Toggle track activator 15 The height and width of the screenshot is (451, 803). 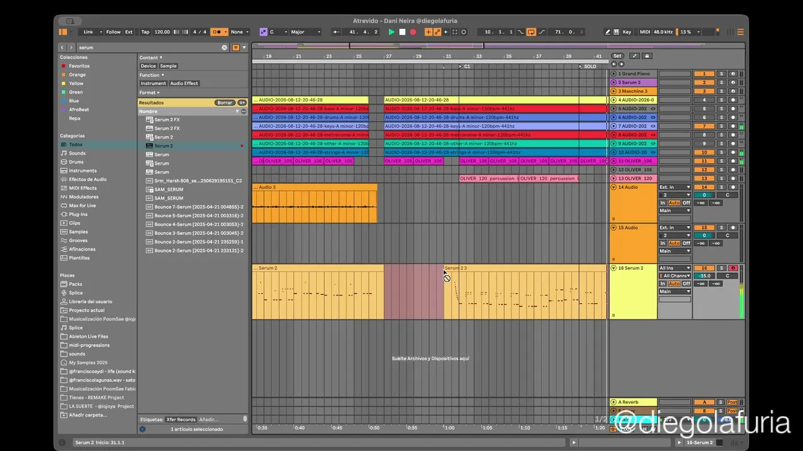pyautogui.click(x=705, y=228)
